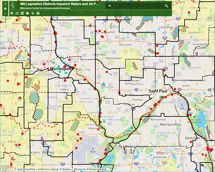Click the 'Minneapolis' city label
This screenshot has height=172, width=215.
point(62,69)
